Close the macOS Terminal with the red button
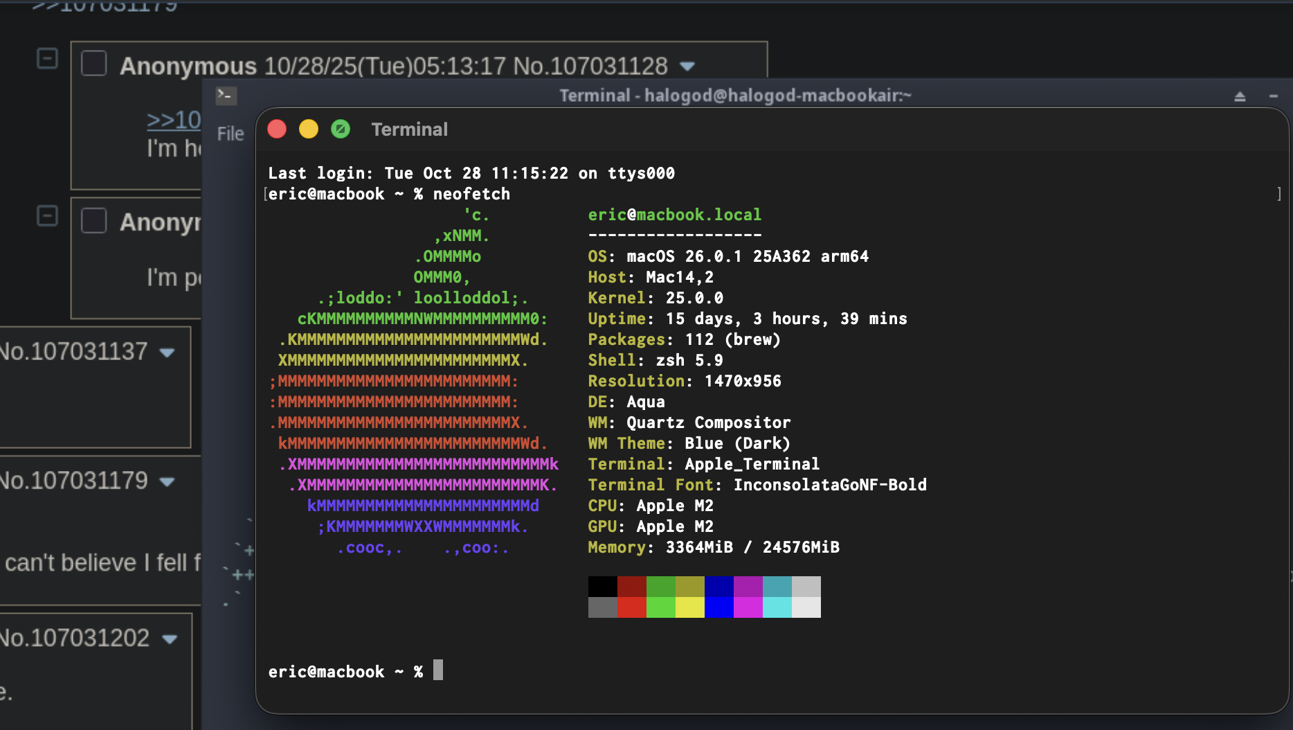 [277, 129]
